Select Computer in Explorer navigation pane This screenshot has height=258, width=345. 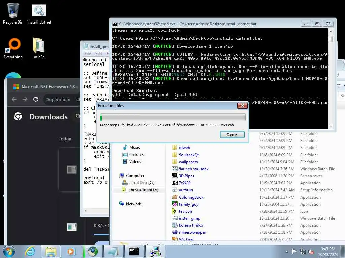132,175
